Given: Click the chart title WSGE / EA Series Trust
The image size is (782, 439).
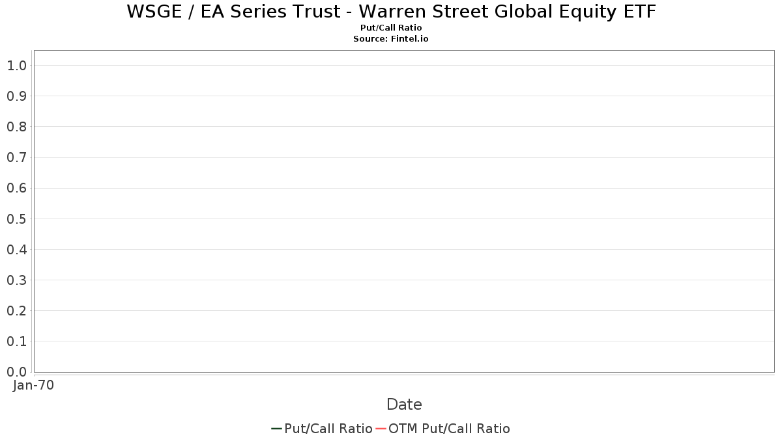Looking at the screenshot, I should coord(391,12).
